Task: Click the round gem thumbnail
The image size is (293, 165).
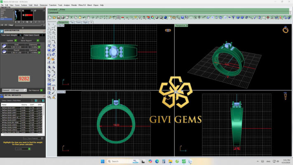Action: click(x=4, y=52)
